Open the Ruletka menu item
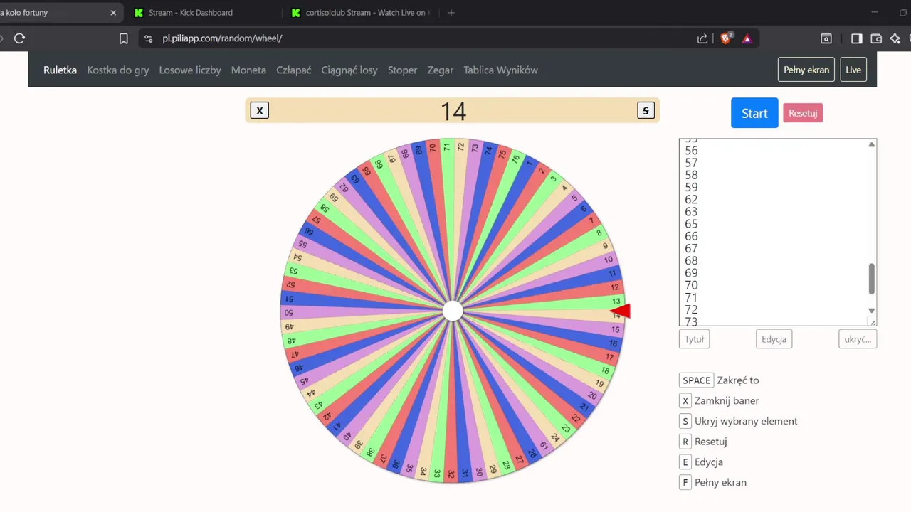 [x=60, y=70]
